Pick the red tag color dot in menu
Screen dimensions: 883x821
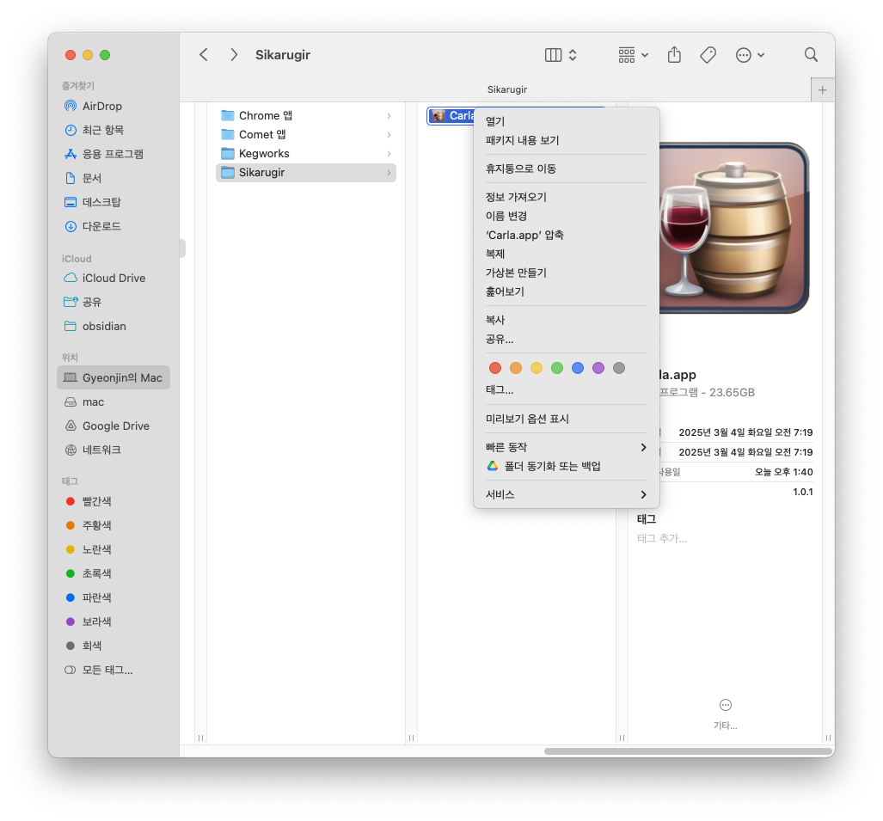495,368
